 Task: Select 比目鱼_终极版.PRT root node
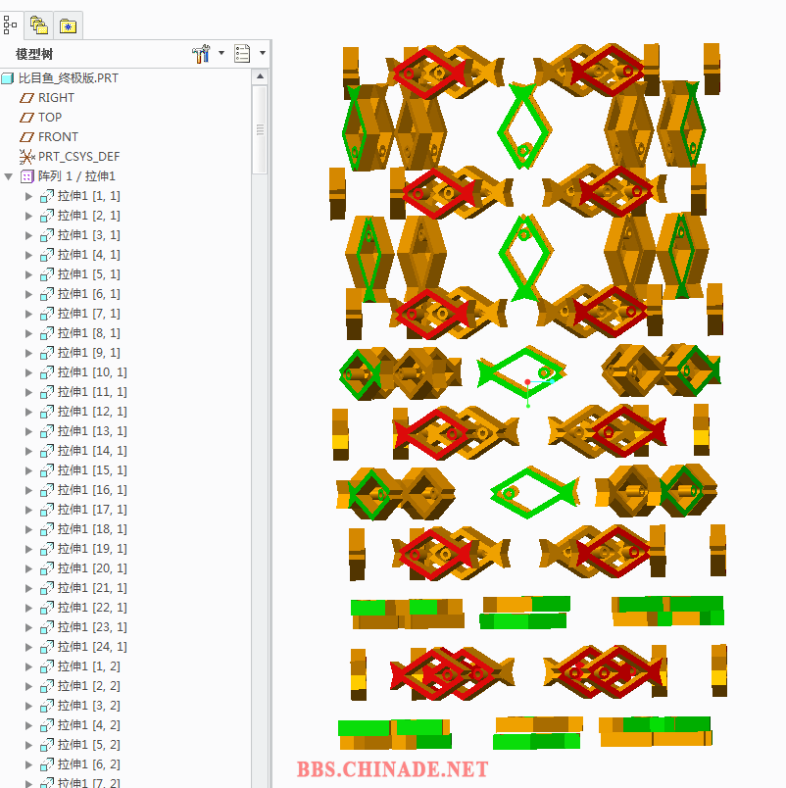coord(69,78)
